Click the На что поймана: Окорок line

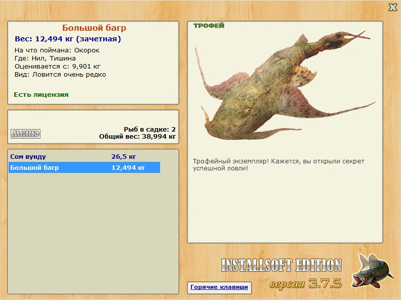[x=57, y=50]
